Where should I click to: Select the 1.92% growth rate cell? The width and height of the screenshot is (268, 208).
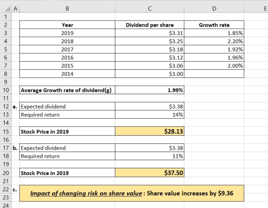tap(214, 49)
